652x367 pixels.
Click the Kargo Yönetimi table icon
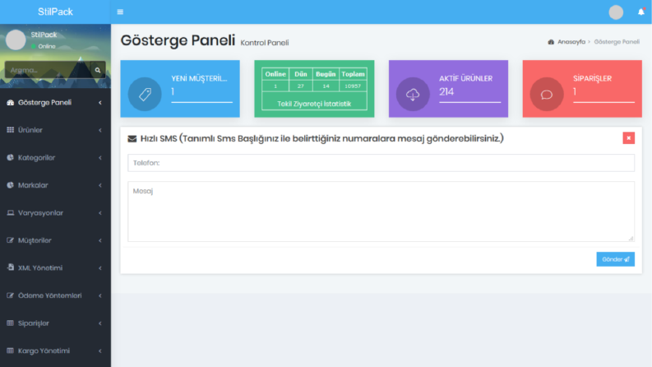tap(11, 351)
